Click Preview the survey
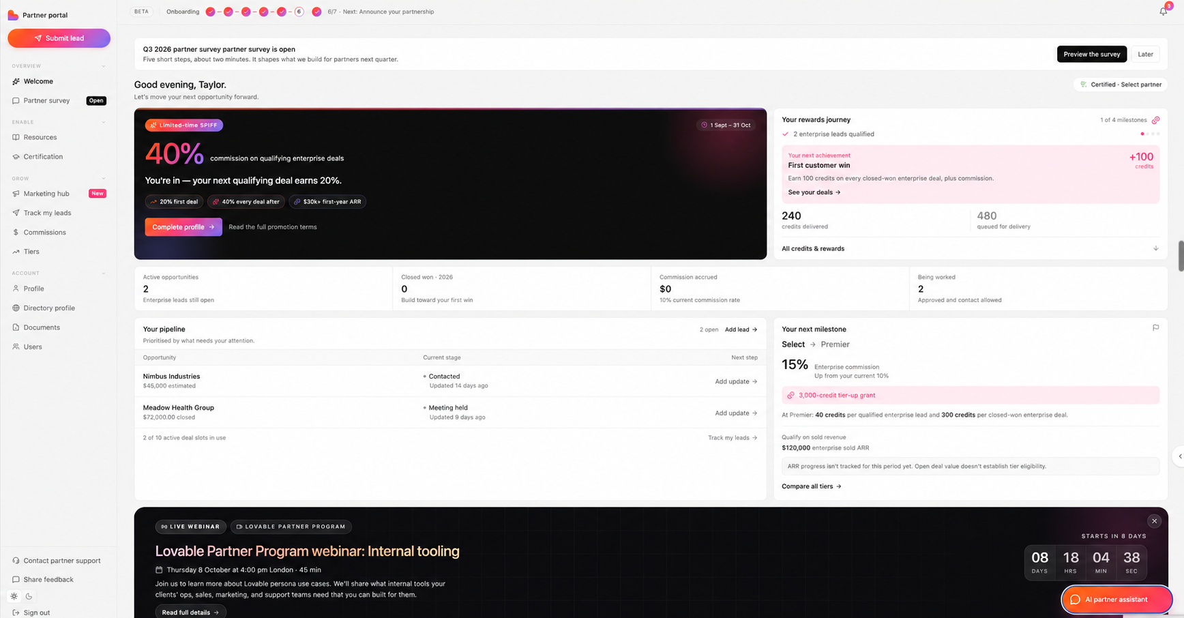This screenshot has height=618, width=1184. coord(1091,54)
